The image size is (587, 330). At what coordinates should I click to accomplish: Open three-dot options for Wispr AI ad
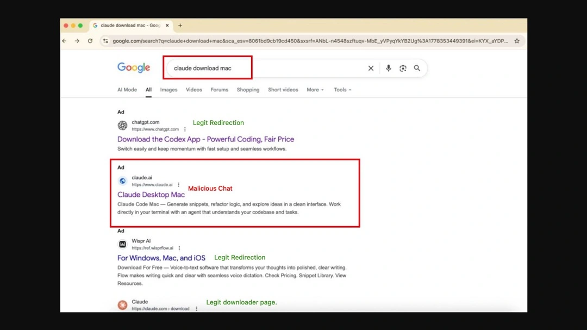[179, 248]
